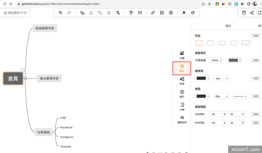Reset the 所有同級 spacing
The image size is (262, 153).
(x=256, y=123)
